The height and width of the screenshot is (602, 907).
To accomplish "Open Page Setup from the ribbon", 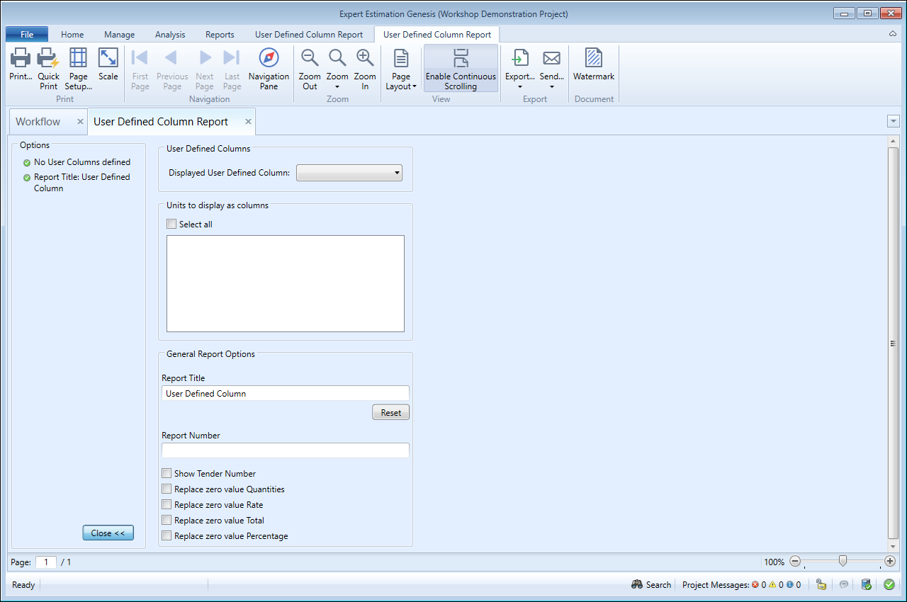I will (79, 59).
